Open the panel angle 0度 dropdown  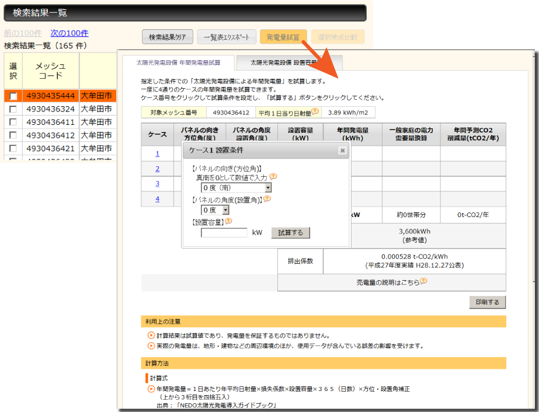point(215,210)
